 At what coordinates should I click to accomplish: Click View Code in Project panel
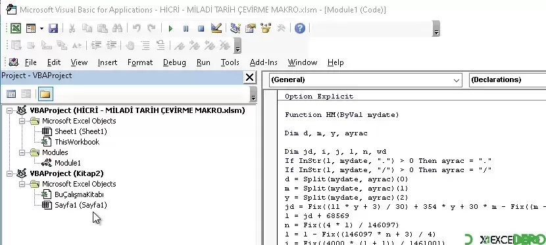click(x=11, y=94)
